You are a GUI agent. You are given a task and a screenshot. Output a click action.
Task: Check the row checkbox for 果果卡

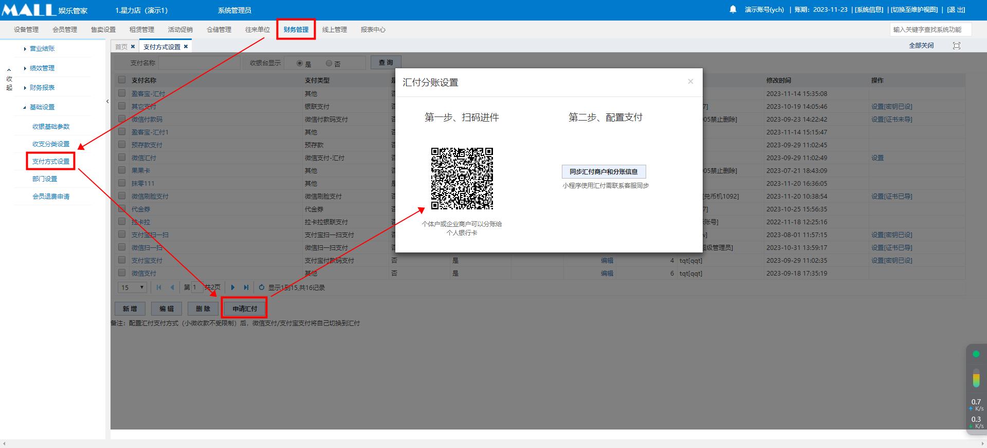[x=122, y=170]
